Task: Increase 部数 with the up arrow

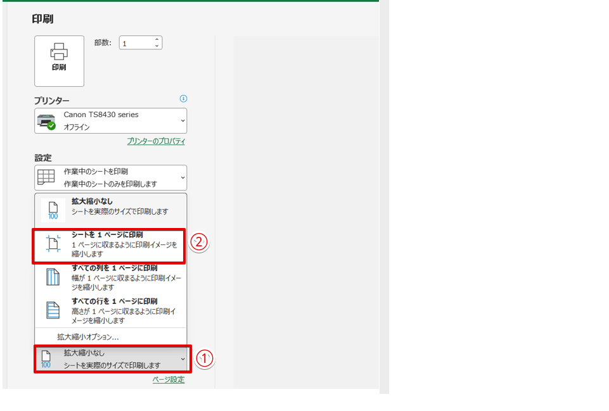Action: pyautogui.click(x=157, y=40)
